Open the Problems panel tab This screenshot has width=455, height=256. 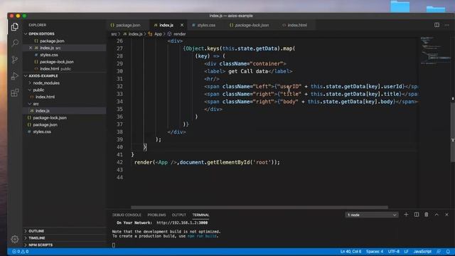[x=156, y=215]
